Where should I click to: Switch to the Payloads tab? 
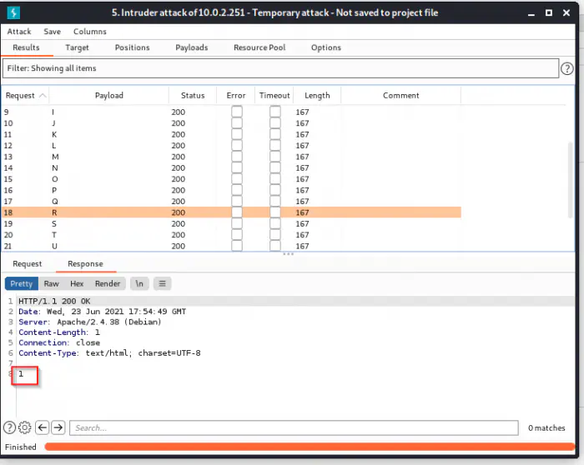(x=191, y=47)
